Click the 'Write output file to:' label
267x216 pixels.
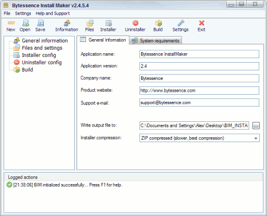coord(98,125)
